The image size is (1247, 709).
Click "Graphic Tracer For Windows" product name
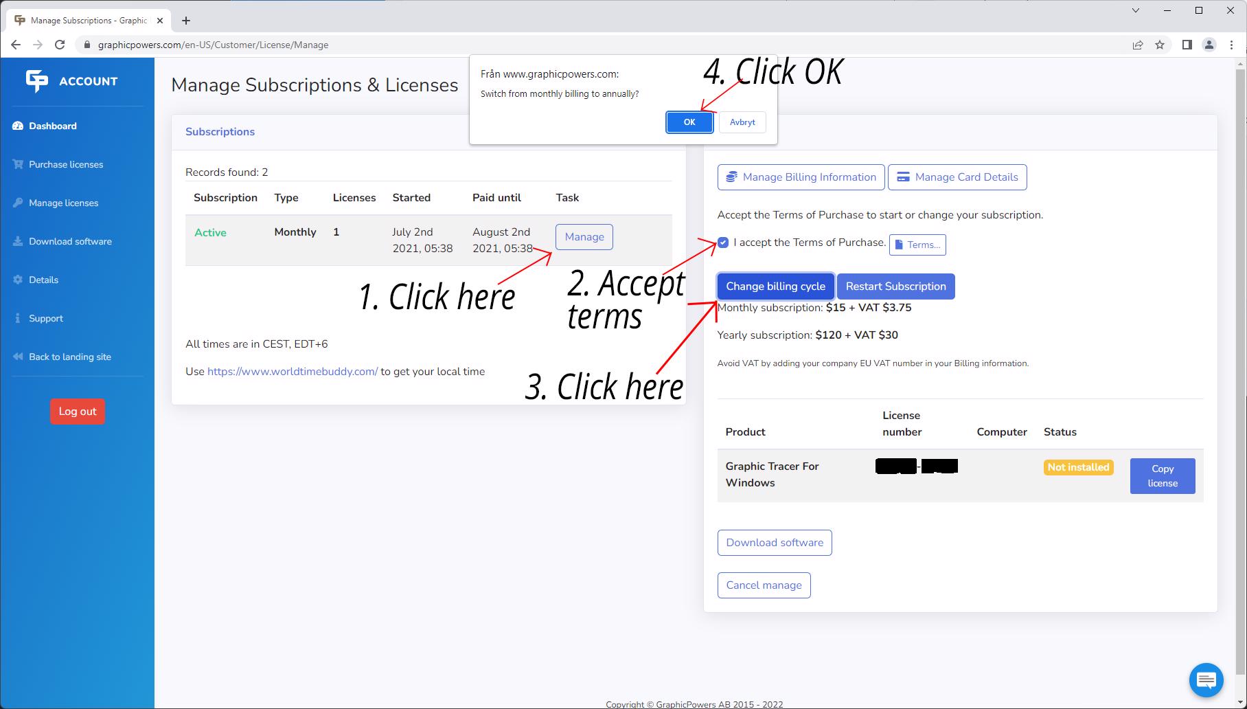pyautogui.click(x=773, y=475)
